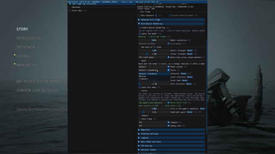Click the help marker beside Model resolution

coord(189,40)
